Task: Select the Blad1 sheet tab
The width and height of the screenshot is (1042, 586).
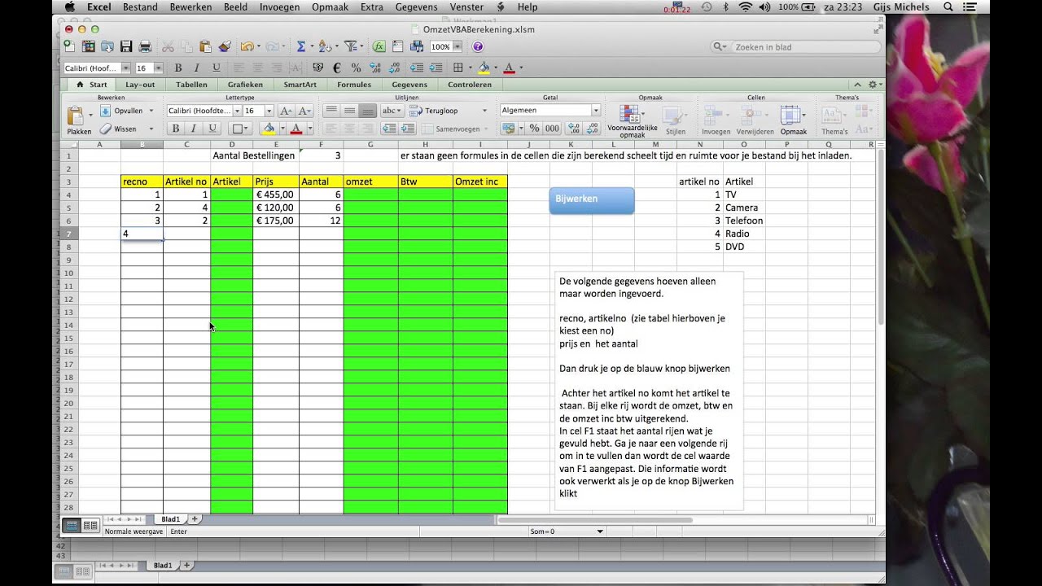Action: tap(170, 518)
